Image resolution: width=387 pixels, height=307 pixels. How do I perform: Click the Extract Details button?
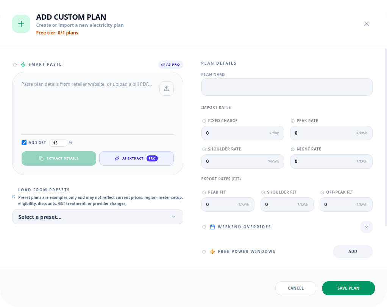coord(59,158)
